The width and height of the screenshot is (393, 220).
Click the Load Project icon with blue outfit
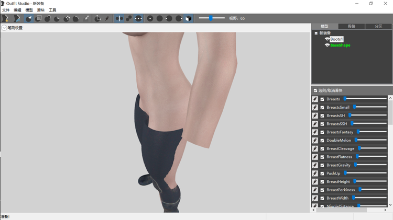click(17, 18)
